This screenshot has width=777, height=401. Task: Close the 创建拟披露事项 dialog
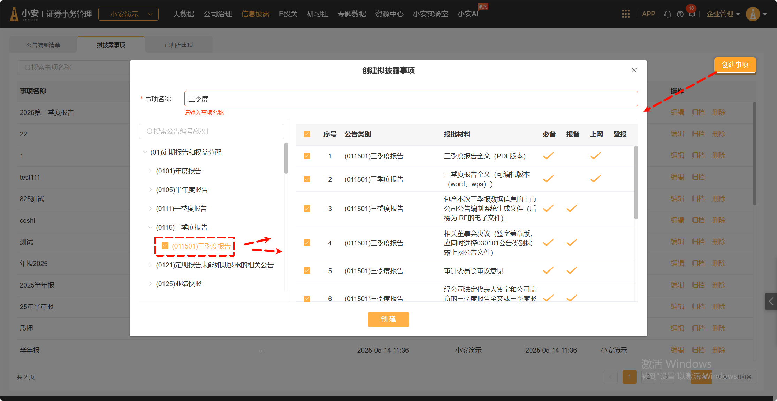click(634, 70)
